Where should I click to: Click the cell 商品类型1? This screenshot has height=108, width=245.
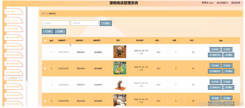[98, 52]
